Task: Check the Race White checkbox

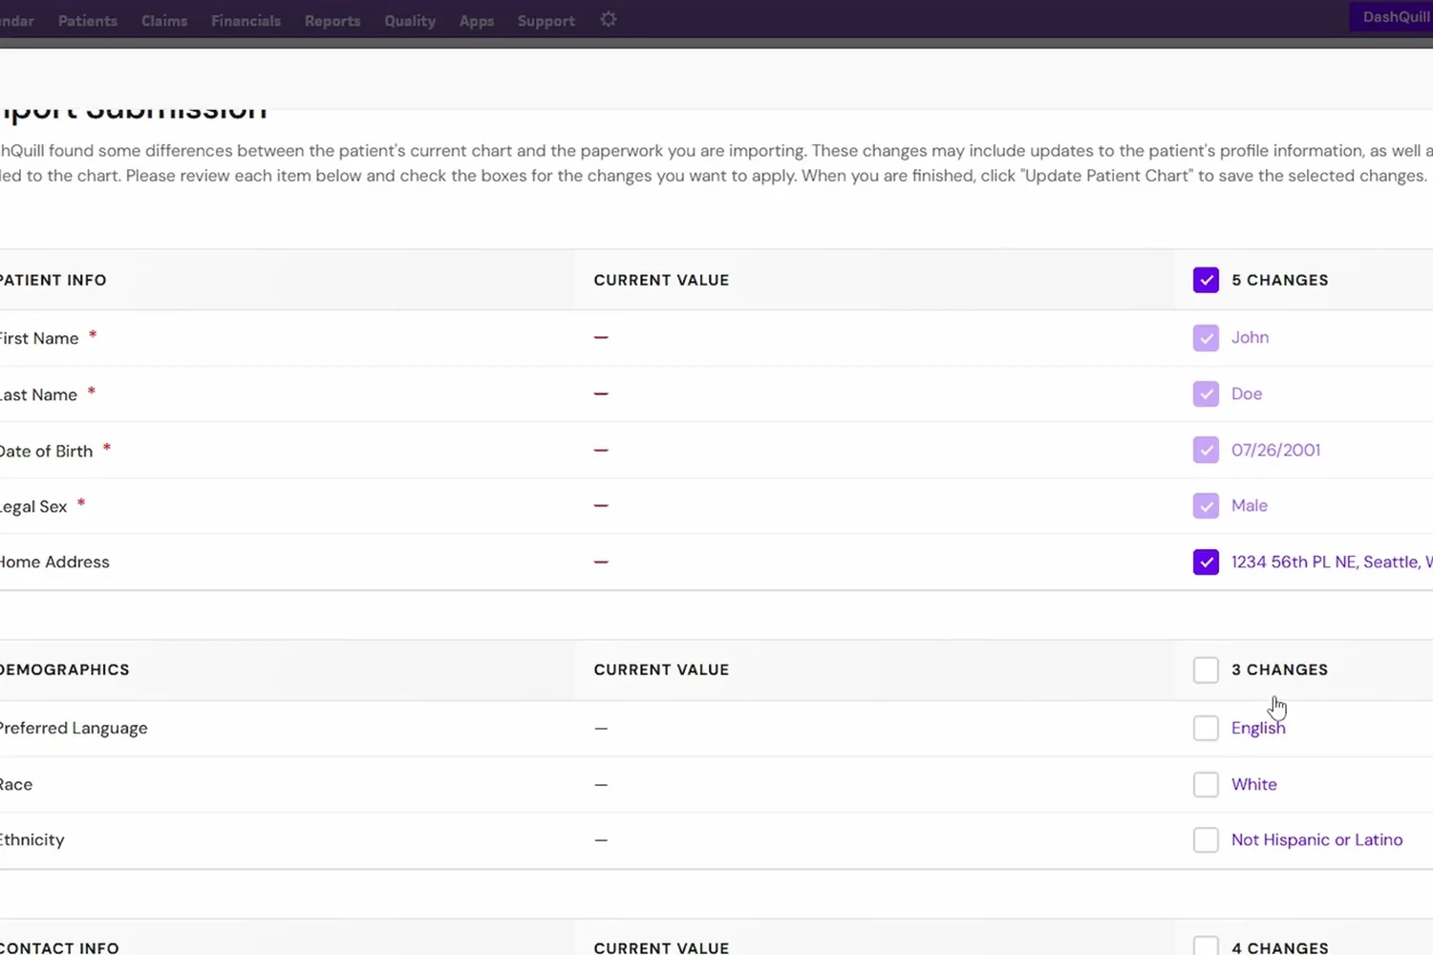Action: [1206, 784]
